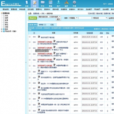The width and height of the screenshot is (114, 114).
Task: Open 数据统计 in the submenu bar
Action: (x=72, y=9)
